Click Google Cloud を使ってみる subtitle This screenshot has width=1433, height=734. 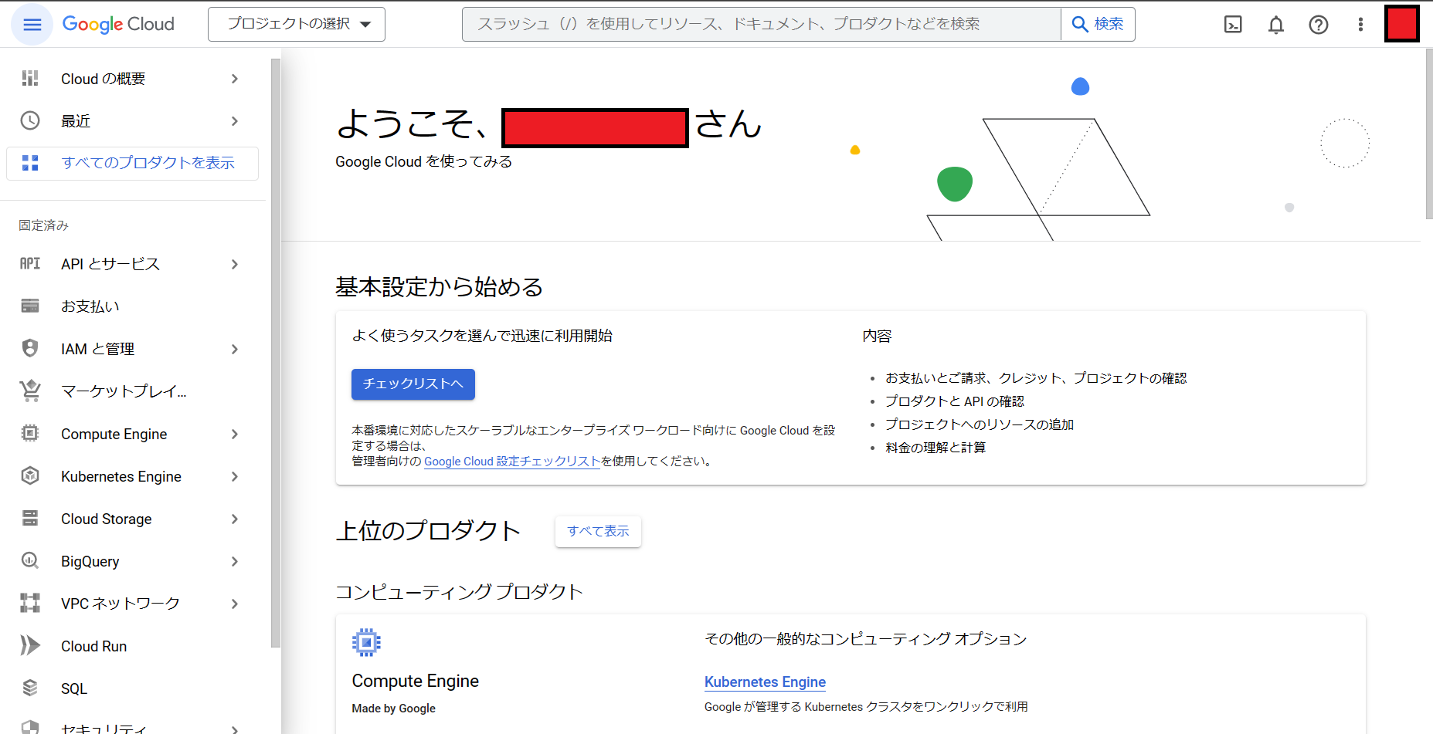coord(424,162)
